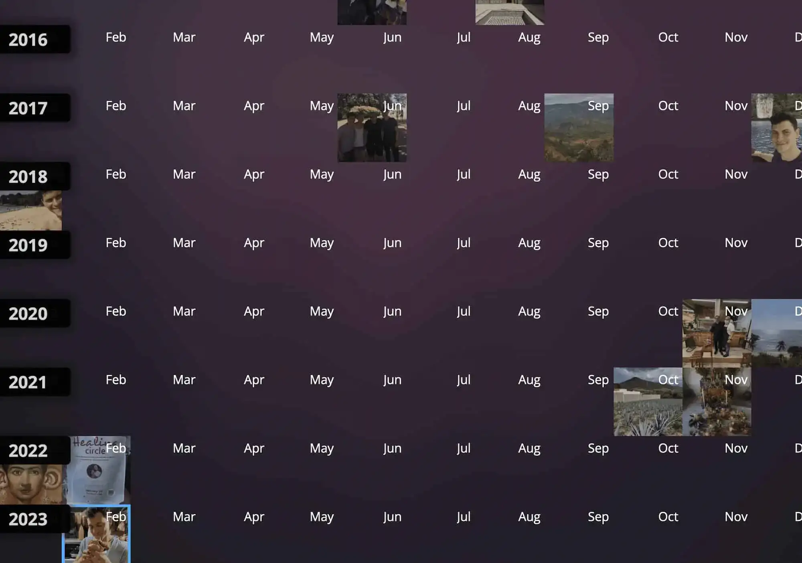
Task: Click the 2022 year label
Action: coord(28,450)
